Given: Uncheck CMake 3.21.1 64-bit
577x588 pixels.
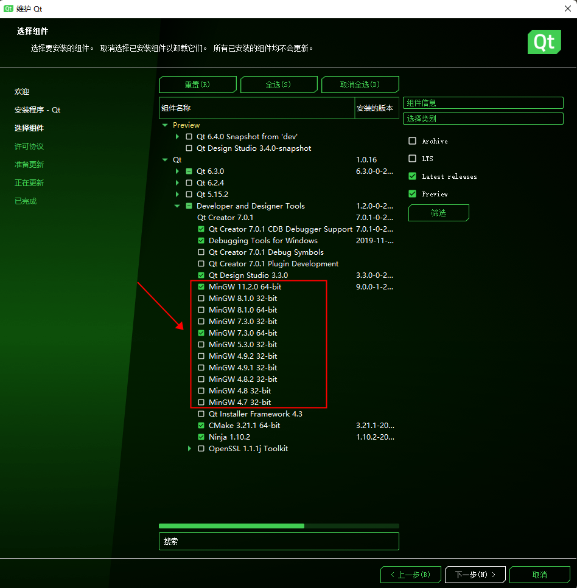Looking at the screenshot, I should click(x=201, y=426).
